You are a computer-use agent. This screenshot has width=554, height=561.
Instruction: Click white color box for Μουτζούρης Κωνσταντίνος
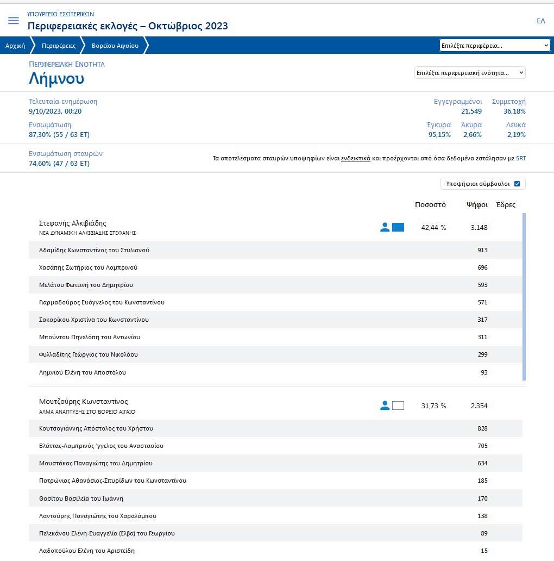click(398, 405)
